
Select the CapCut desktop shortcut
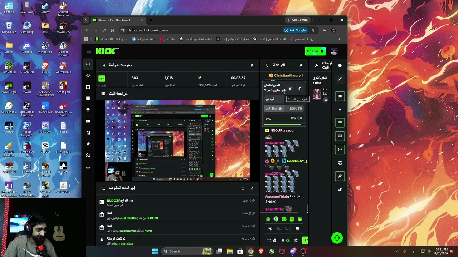tap(45, 148)
